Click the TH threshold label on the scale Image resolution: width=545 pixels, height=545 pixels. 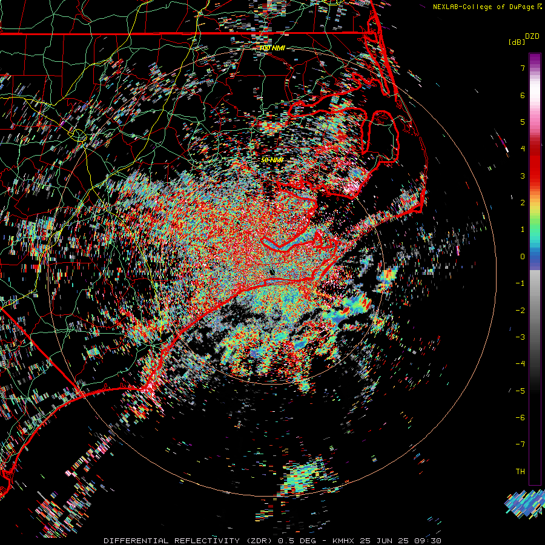click(x=520, y=471)
